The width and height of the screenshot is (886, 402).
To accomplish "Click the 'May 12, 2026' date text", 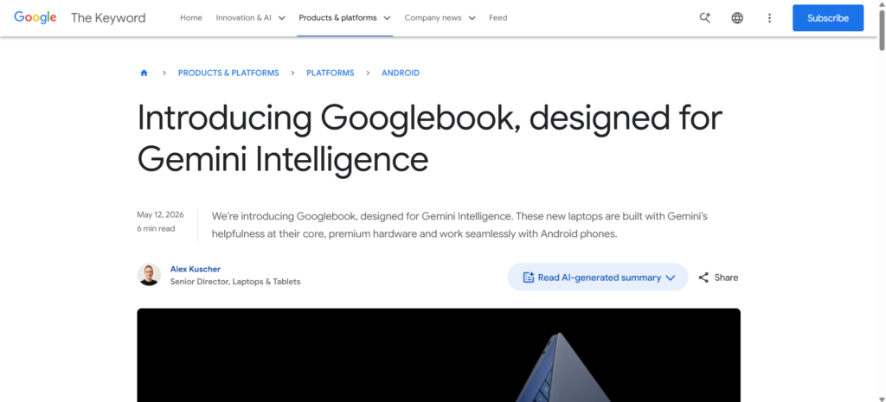I will click(x=160, y=214).
